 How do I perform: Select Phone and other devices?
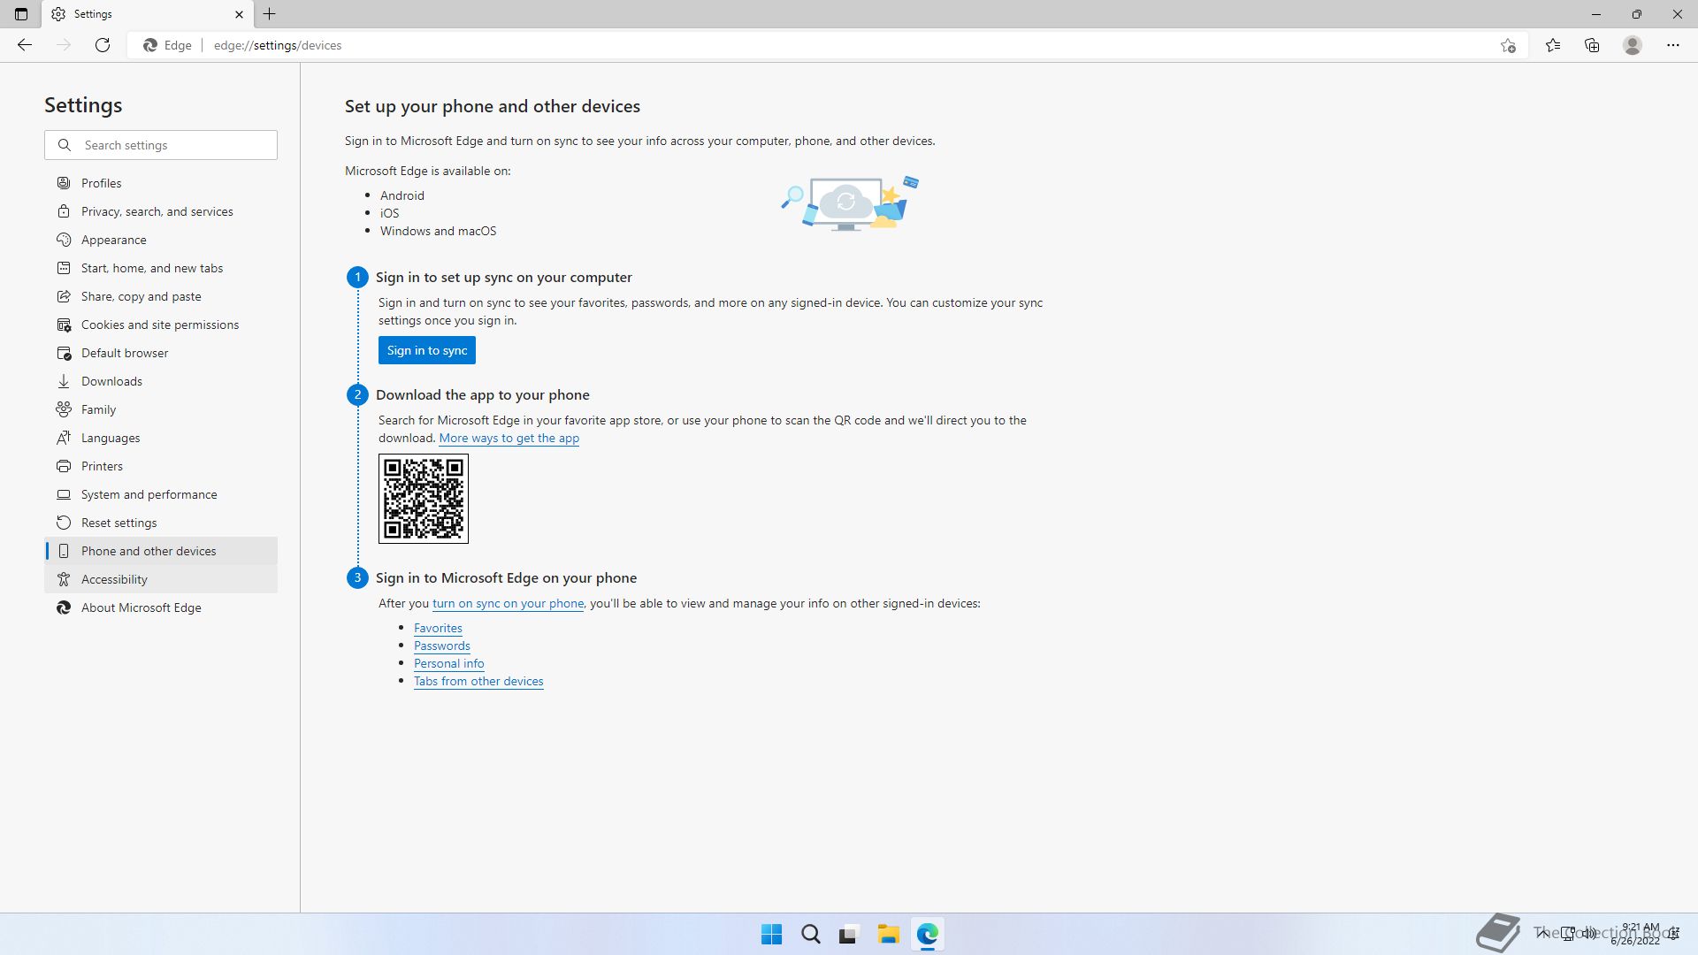pyautogui.click(x=161, y=551)
